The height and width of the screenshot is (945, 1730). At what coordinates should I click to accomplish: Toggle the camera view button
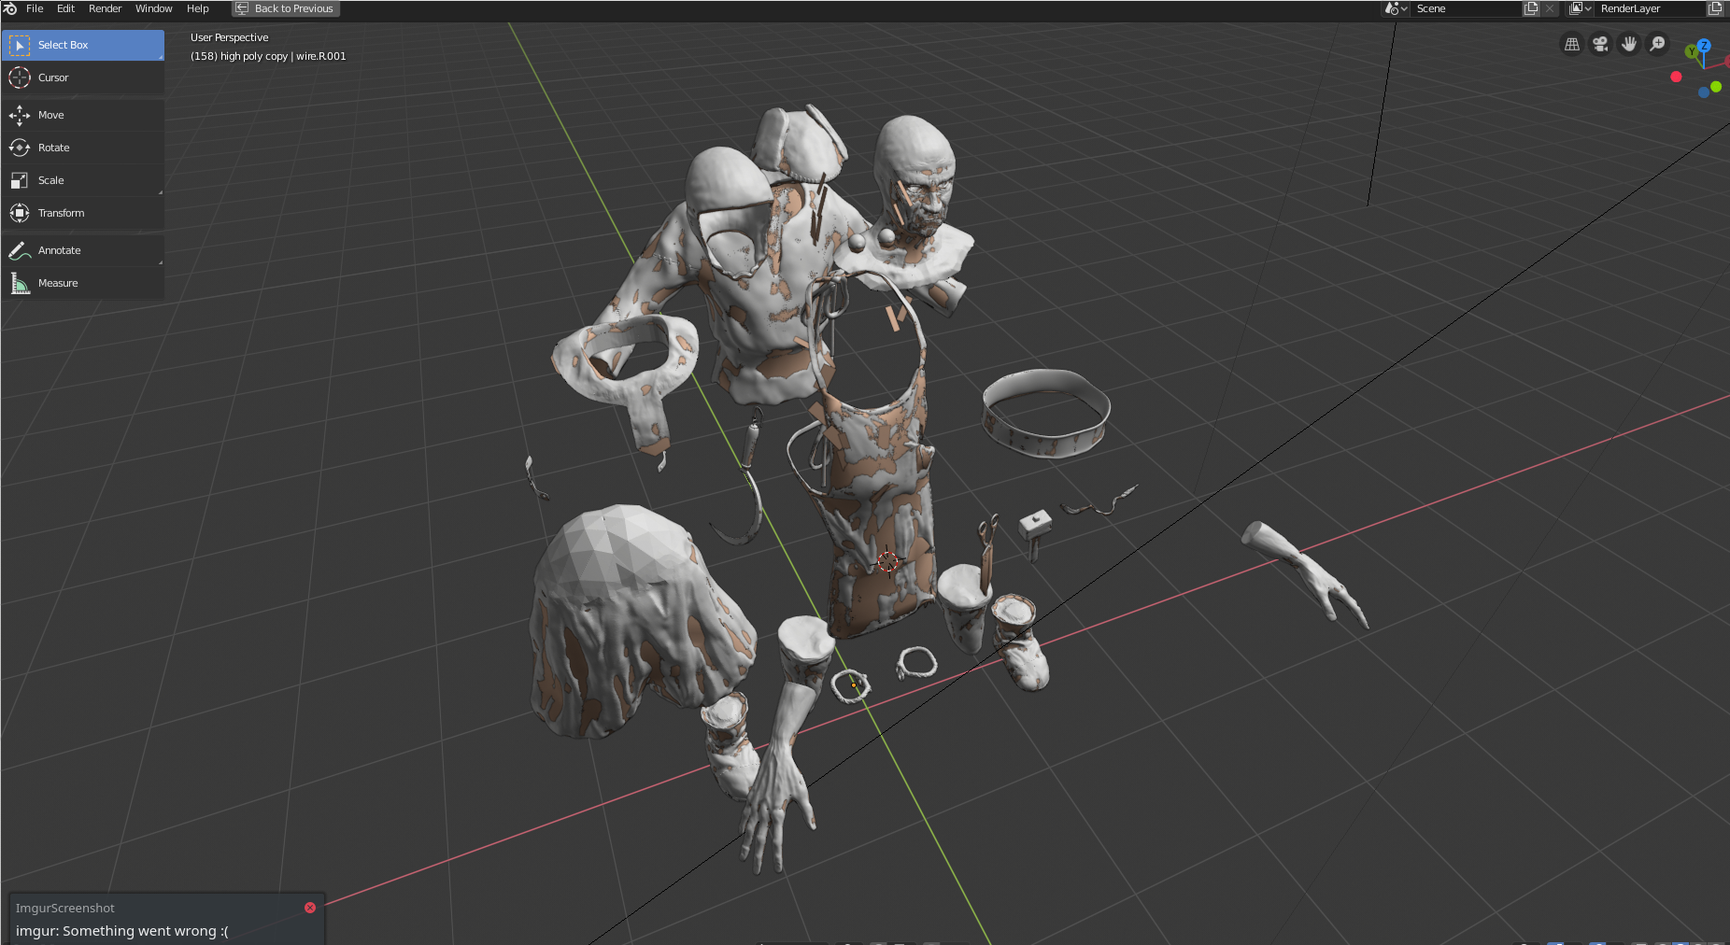click(1600, 44)
